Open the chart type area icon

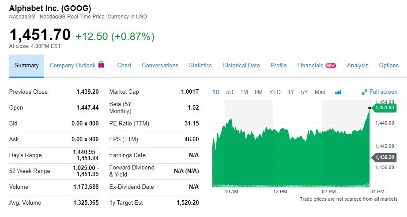point(338,92)
